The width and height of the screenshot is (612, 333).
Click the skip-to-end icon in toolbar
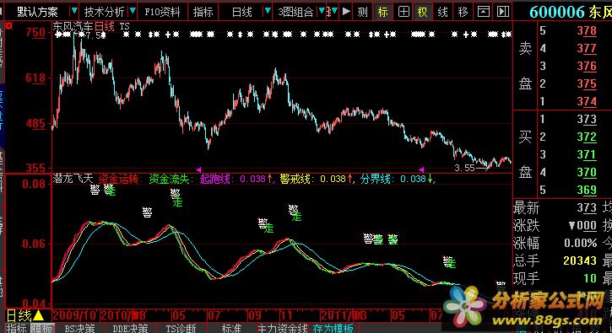503,12
